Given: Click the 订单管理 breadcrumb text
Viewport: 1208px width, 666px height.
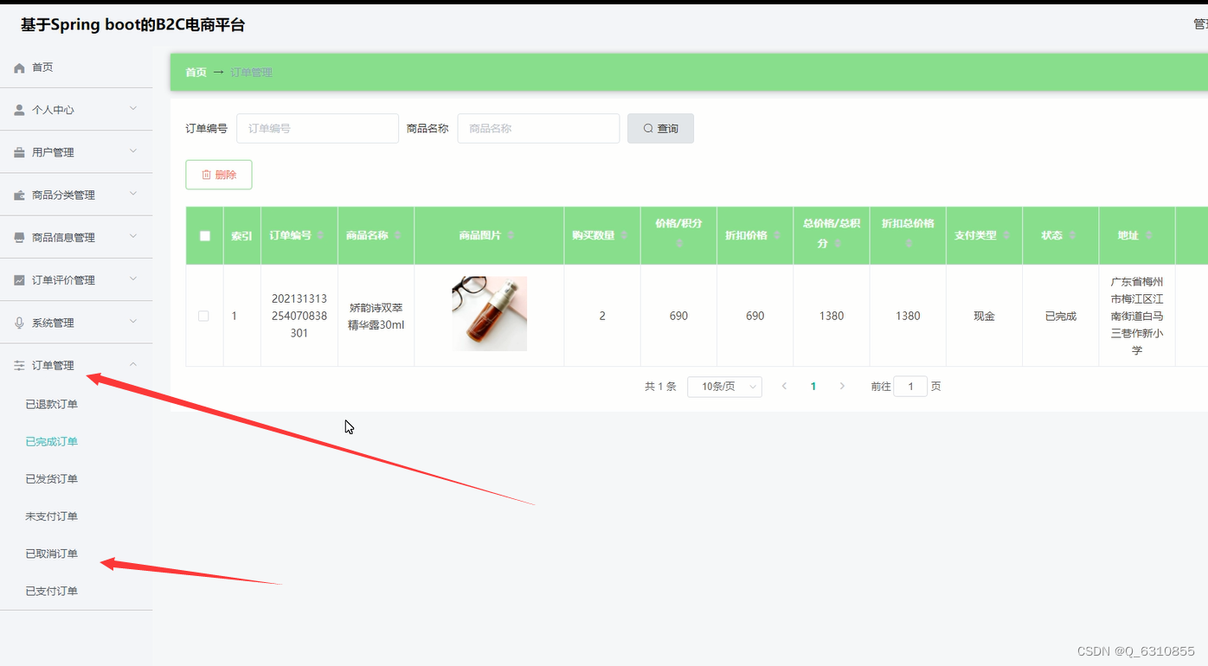Looking at the screenshot, I should tap(251, 73).
